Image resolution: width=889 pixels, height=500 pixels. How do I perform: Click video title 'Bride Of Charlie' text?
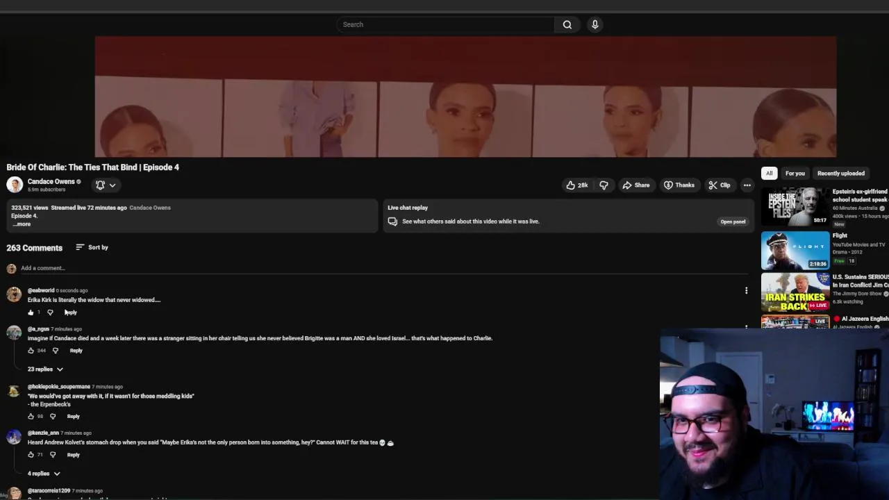pos(93,167)
